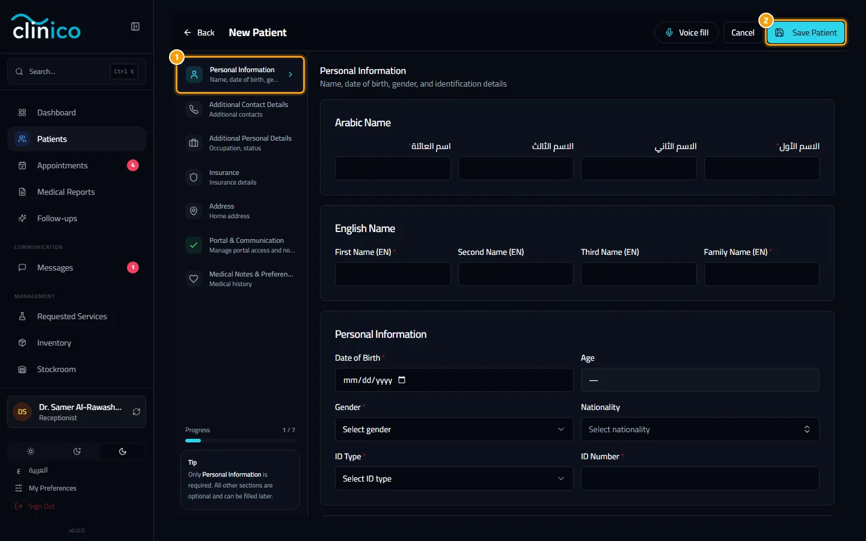866x541 pixels.
Task: Select the dark theme crescent moon option
Action: (123, 451)
